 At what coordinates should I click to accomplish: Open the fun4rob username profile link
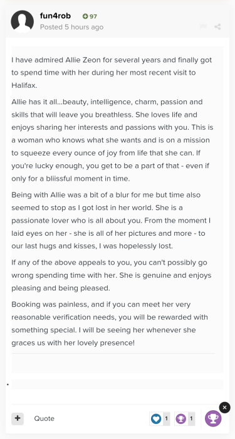click(55, 16)
